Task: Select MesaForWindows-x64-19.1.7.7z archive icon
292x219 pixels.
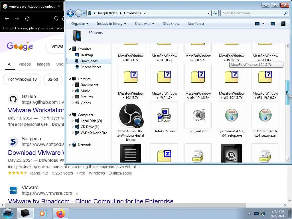Action: (232, 77)
